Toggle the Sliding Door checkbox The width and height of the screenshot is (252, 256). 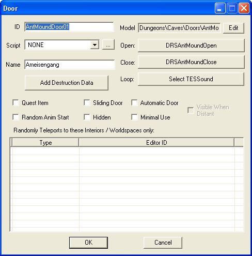click(x=87, y=103)
